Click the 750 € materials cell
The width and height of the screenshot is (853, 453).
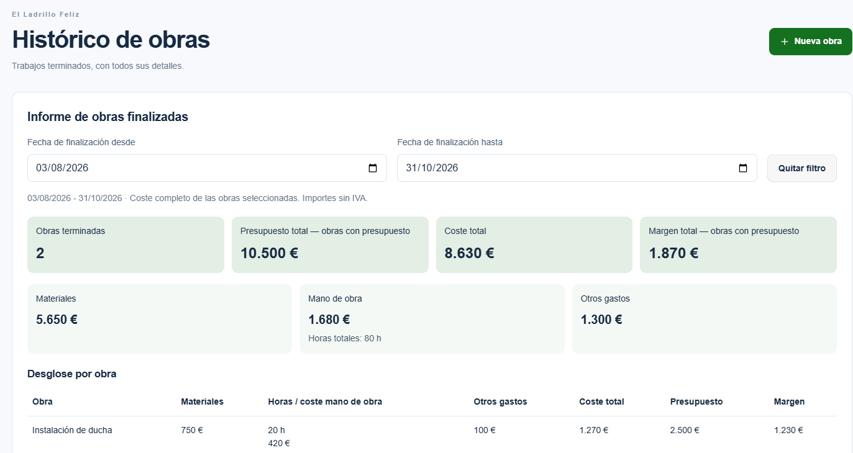pos(192,430)
